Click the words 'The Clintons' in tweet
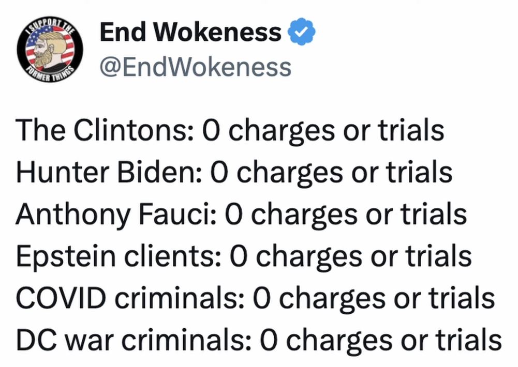518x367 pixels. point(101,130)
